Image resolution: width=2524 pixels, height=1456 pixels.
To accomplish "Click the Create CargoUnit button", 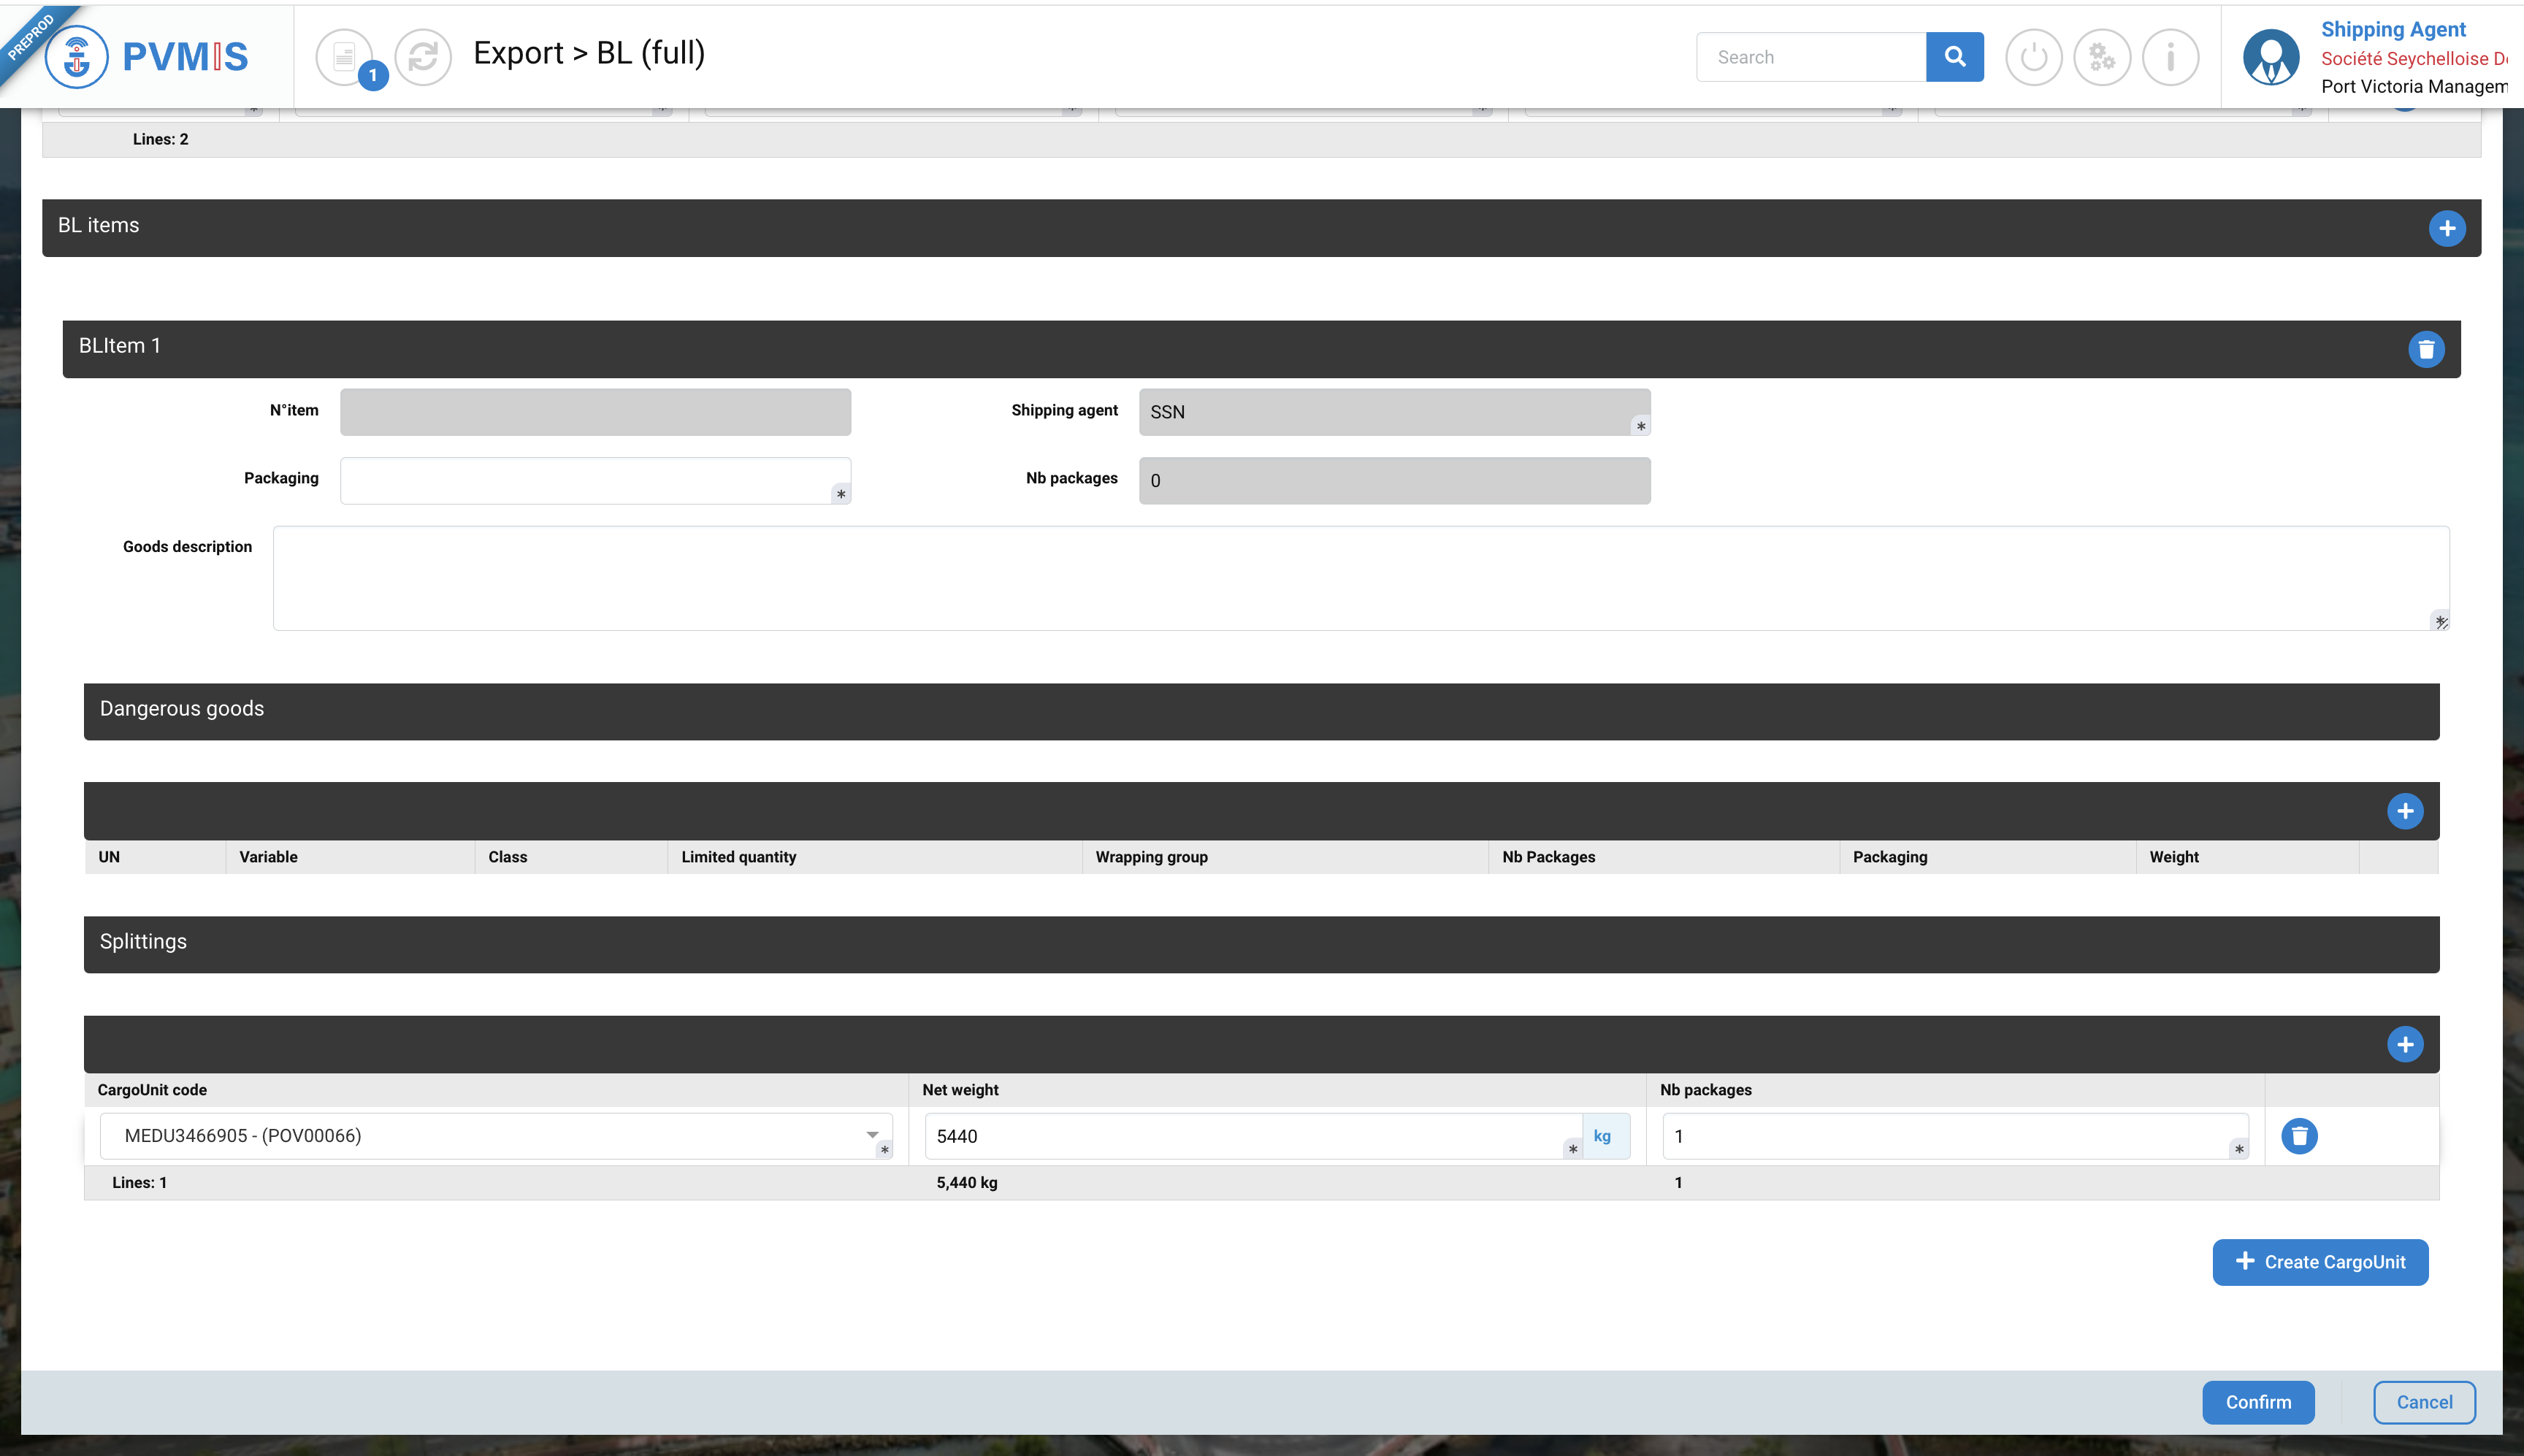I will pos(2319,1262).
